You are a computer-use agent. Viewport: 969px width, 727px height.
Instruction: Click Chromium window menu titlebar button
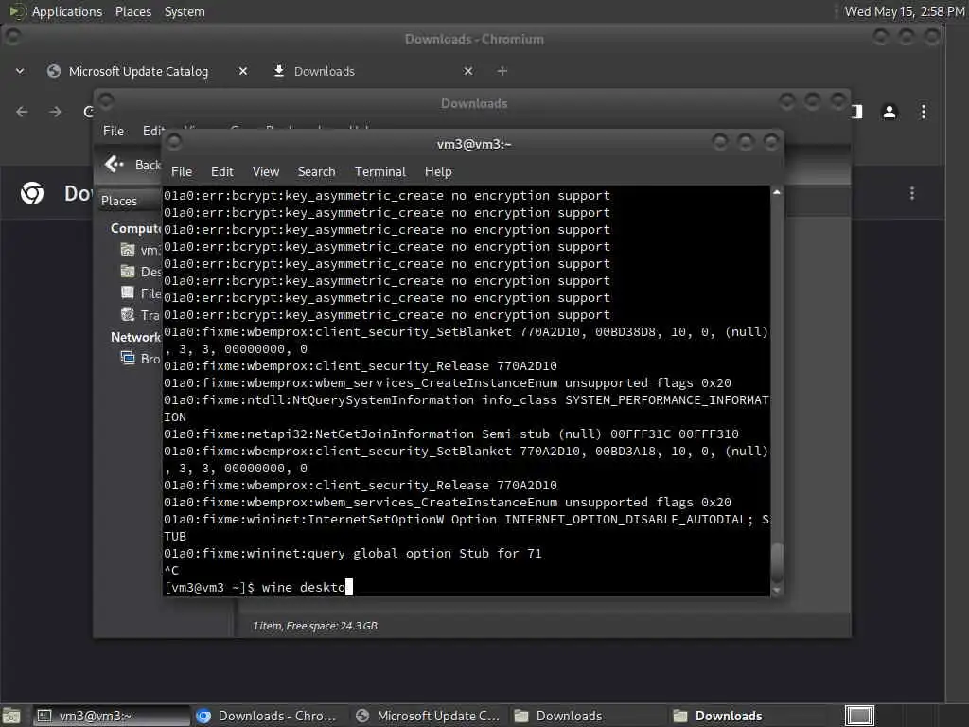tap(12, 37)
